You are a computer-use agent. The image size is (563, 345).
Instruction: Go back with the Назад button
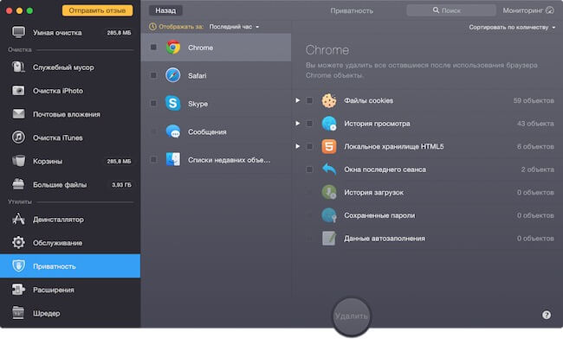165,10
